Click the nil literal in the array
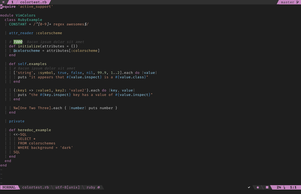The image size is (301, 194). coord(89,72)
